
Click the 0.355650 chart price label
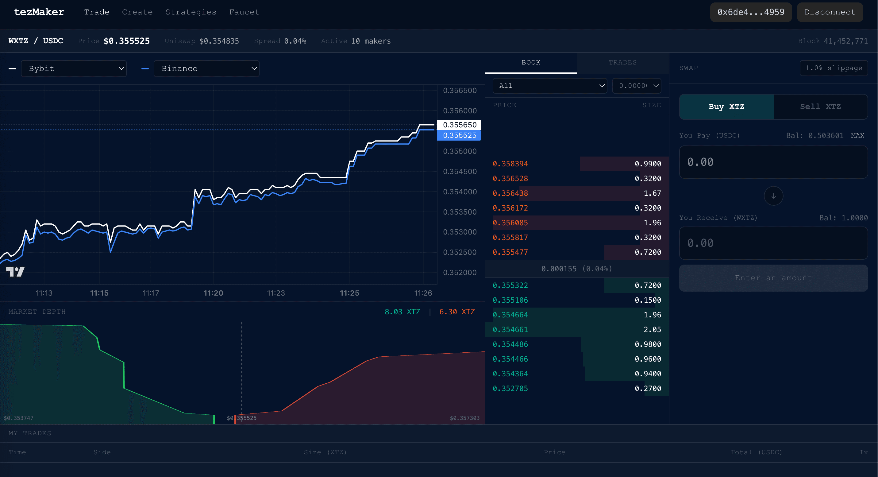pos(459,125)
